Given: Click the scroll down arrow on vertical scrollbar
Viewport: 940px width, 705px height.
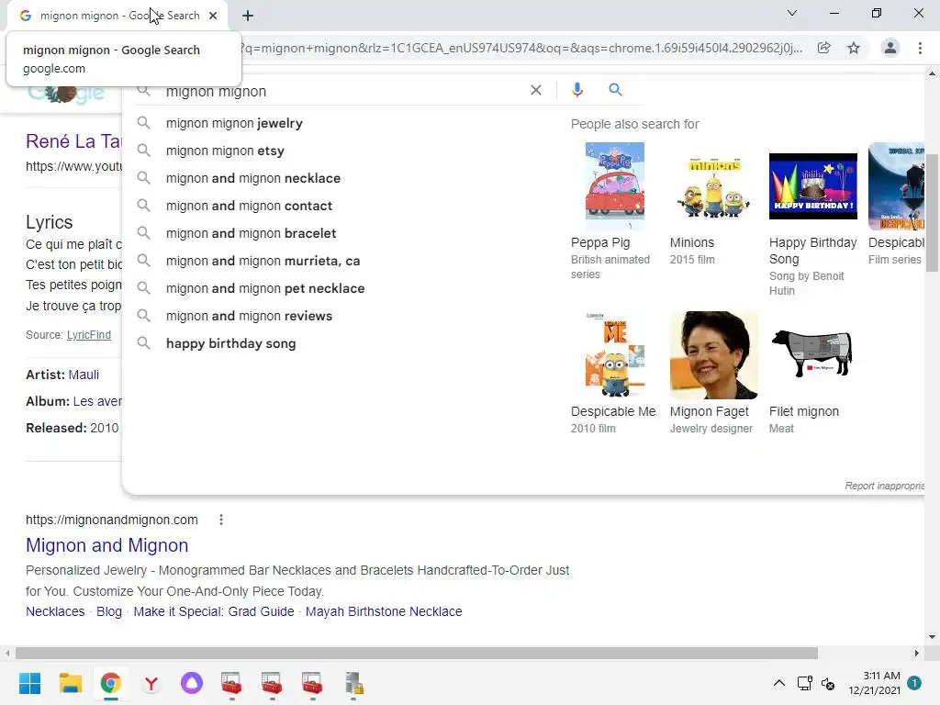Looking at the screenshot, I should point(932,637).
